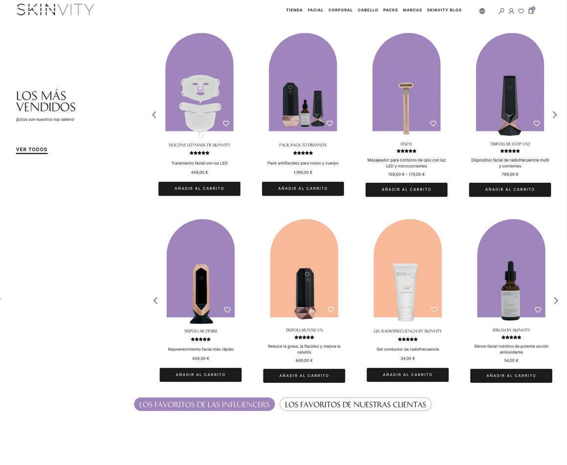Click the Skinvity logo
Screen dimensions: 567x465
point(55,10)
